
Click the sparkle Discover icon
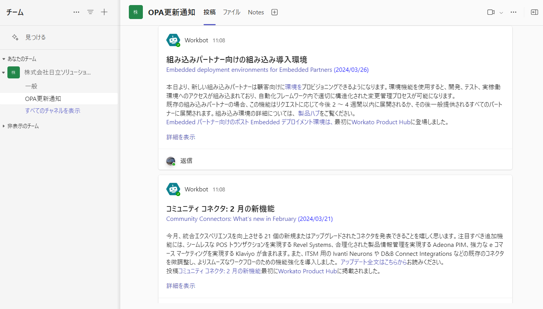(15, 37)
